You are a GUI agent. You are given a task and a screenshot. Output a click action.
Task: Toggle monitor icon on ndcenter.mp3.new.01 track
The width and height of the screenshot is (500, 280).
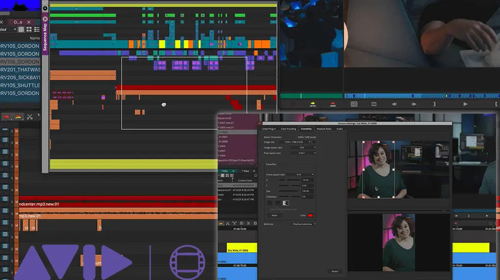tap(5, 199)
